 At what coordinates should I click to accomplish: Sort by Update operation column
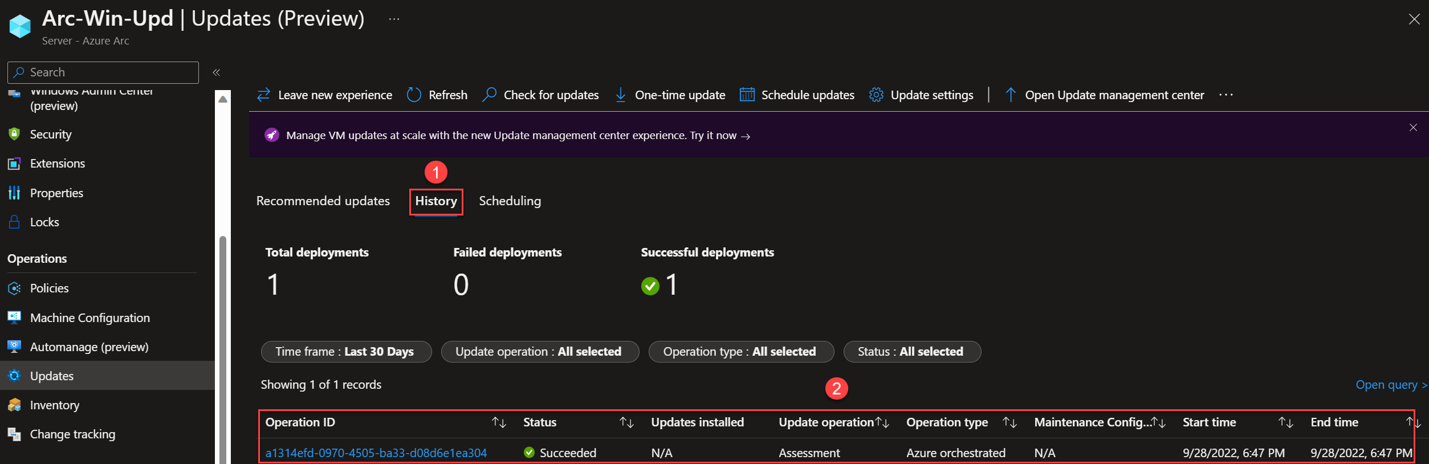tap(882, 422)
